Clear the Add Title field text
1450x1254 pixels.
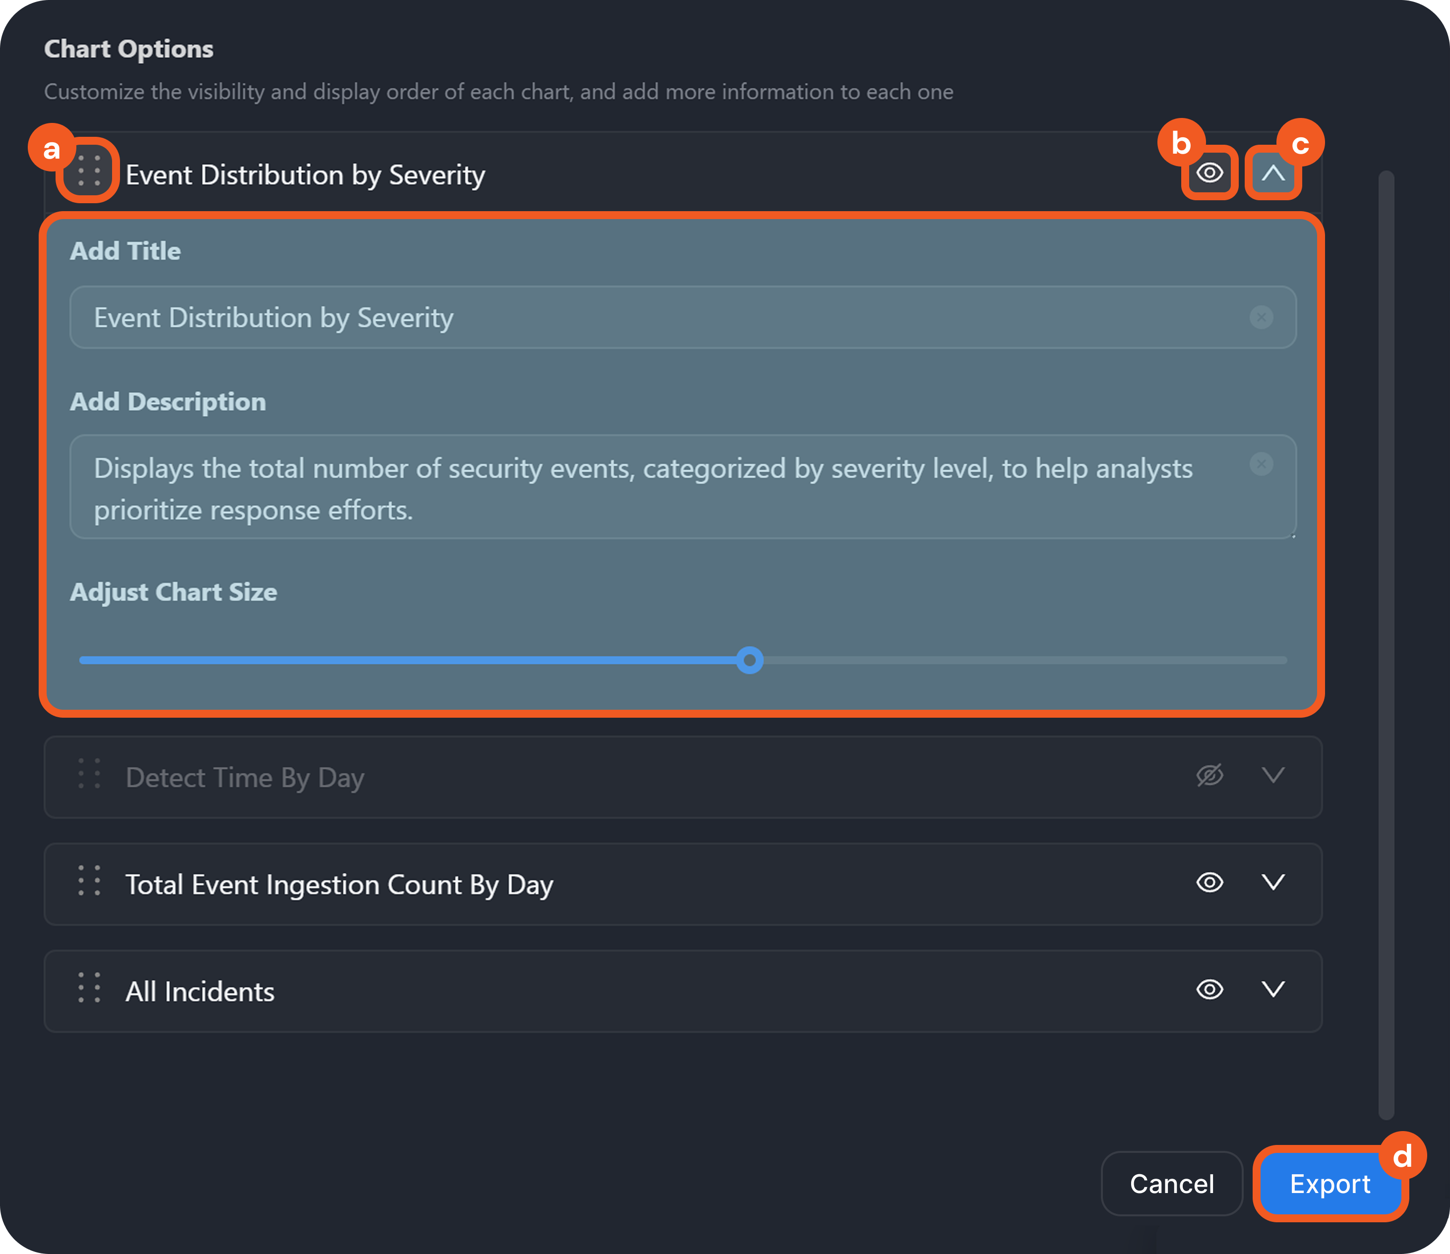click(1261, 318)
